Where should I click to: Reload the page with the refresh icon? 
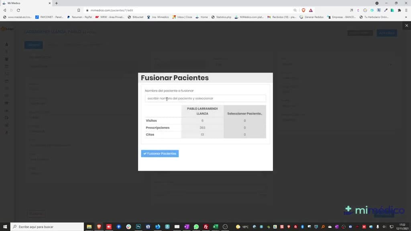(x=18, y=10)
